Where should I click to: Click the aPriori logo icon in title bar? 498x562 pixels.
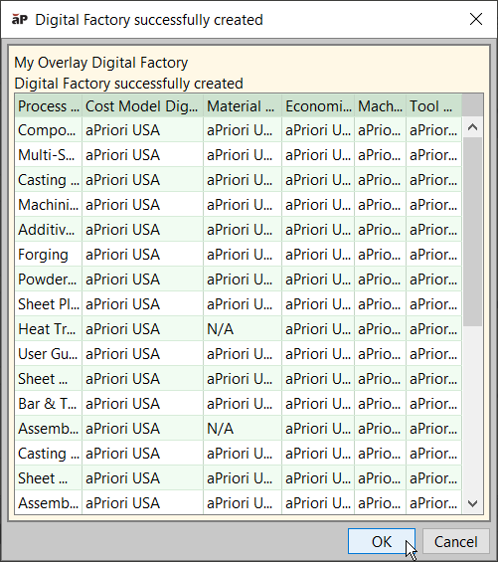19,19
